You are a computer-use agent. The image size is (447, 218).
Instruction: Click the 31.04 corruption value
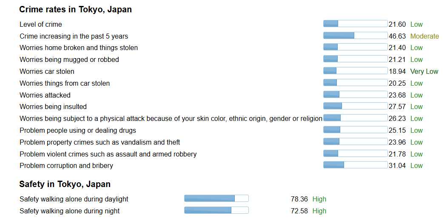pyautogui.click(x=397, y=166)
